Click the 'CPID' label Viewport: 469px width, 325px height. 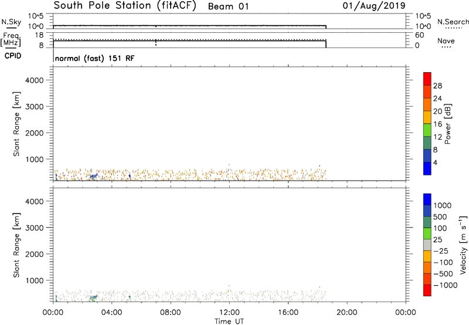(x=13, y=56)
